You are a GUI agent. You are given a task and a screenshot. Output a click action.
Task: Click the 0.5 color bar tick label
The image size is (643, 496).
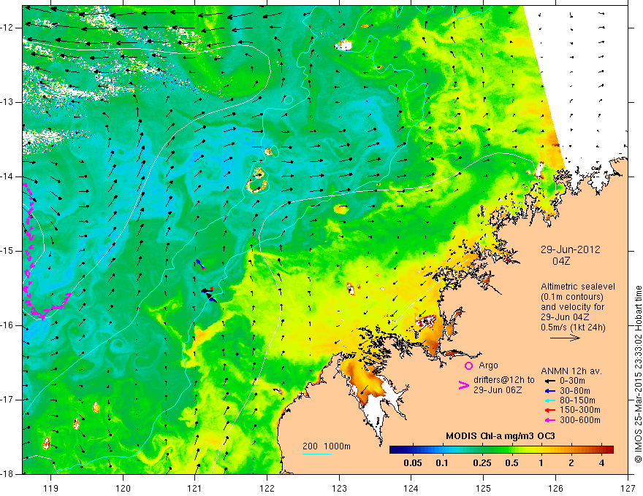(511, 463)
